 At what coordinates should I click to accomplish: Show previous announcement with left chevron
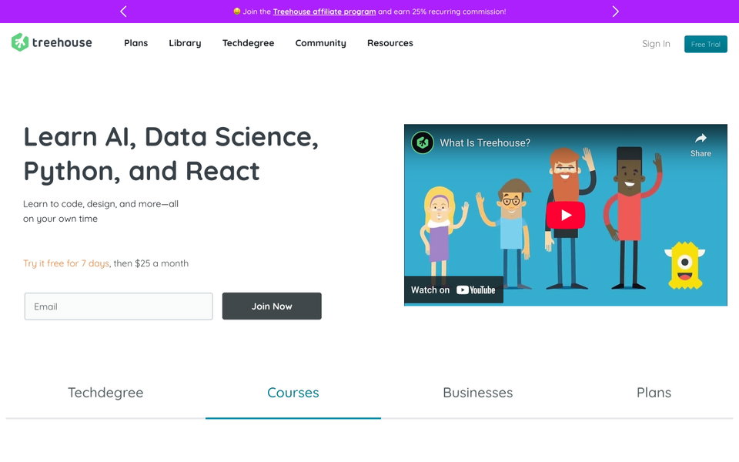[123, 12]
